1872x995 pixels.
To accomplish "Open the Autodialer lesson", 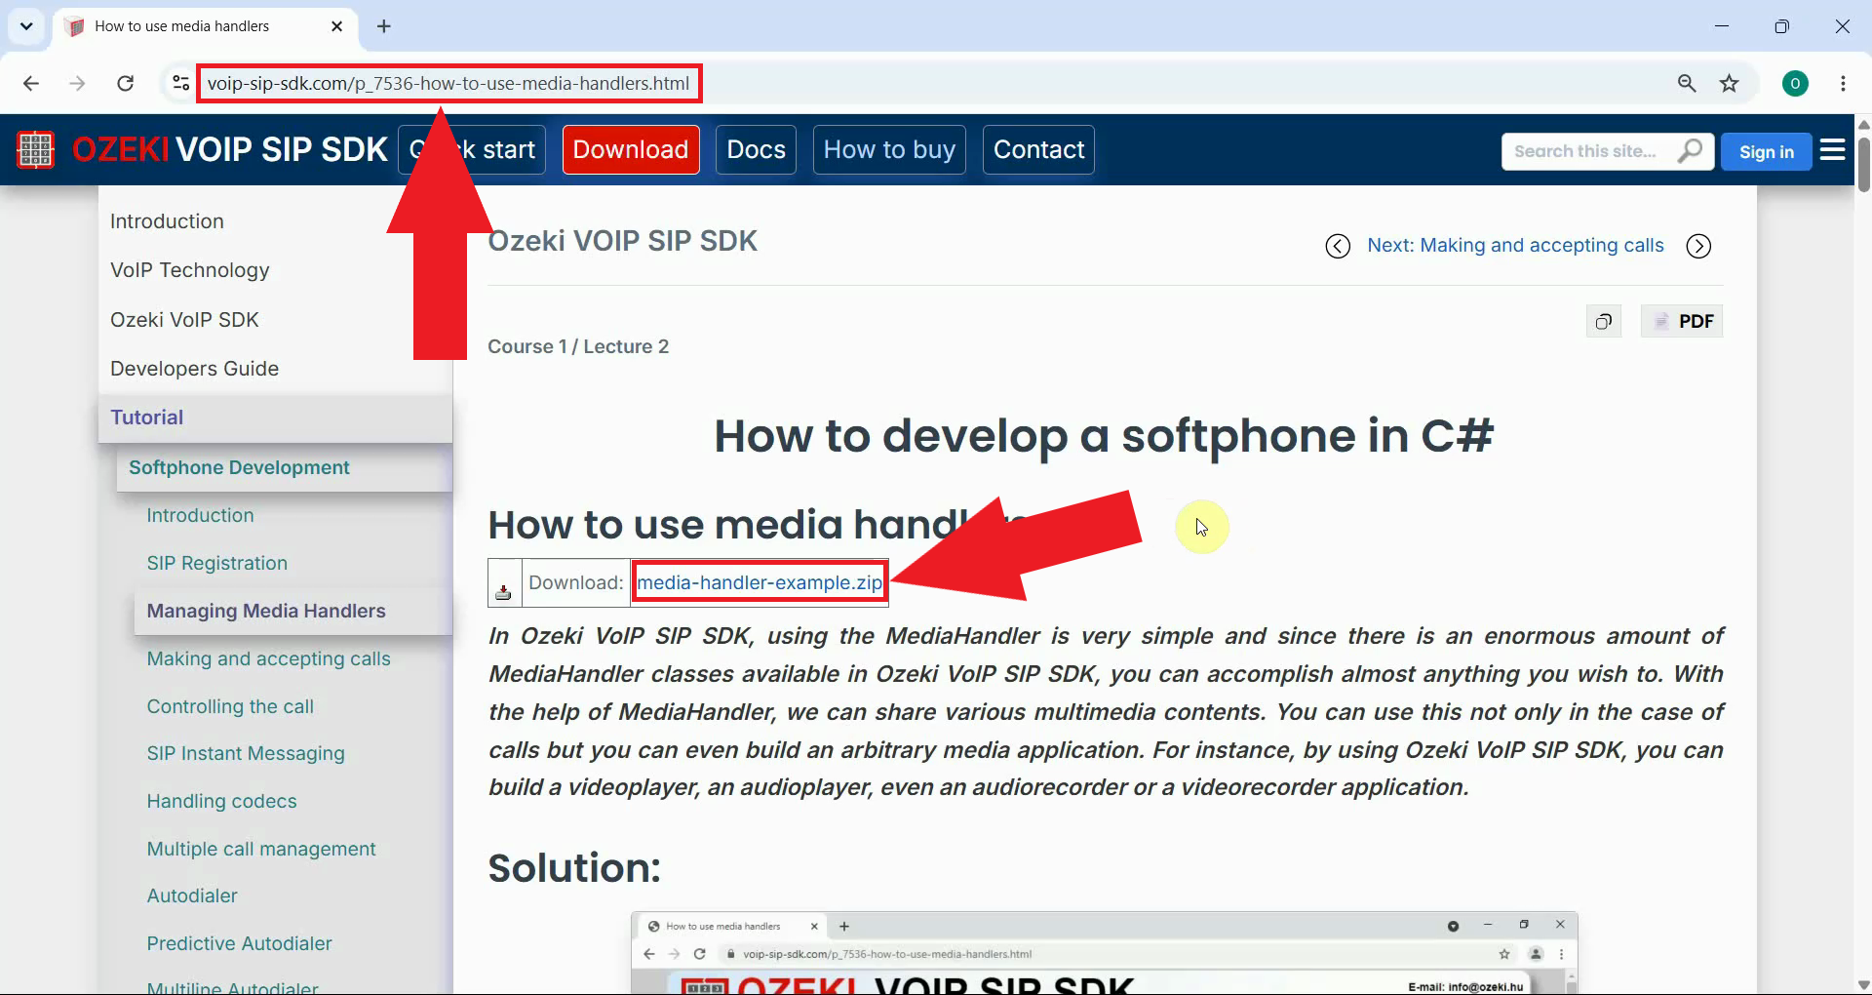I will (x=192, y=895).
